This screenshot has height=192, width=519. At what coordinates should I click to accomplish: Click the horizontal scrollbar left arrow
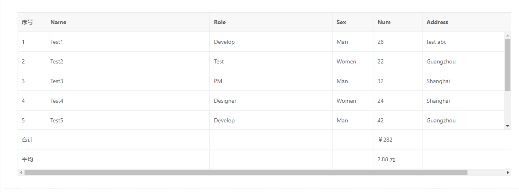coord(21,173)
